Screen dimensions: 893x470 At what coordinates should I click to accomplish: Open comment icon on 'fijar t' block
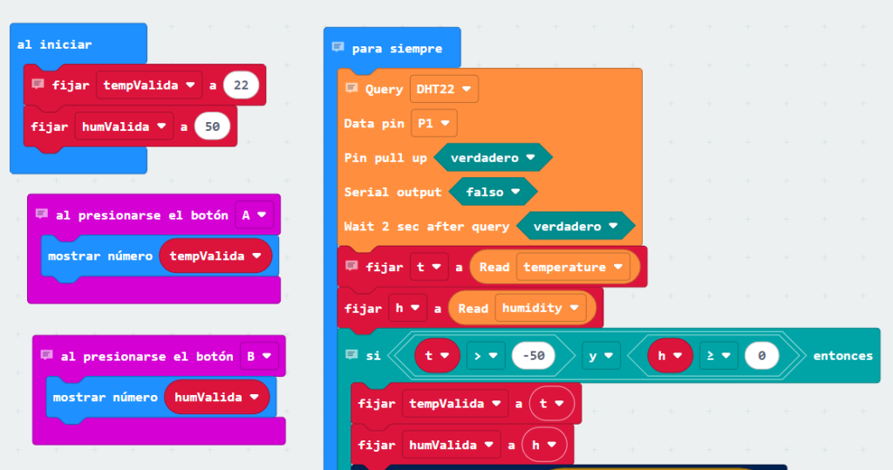351,265
